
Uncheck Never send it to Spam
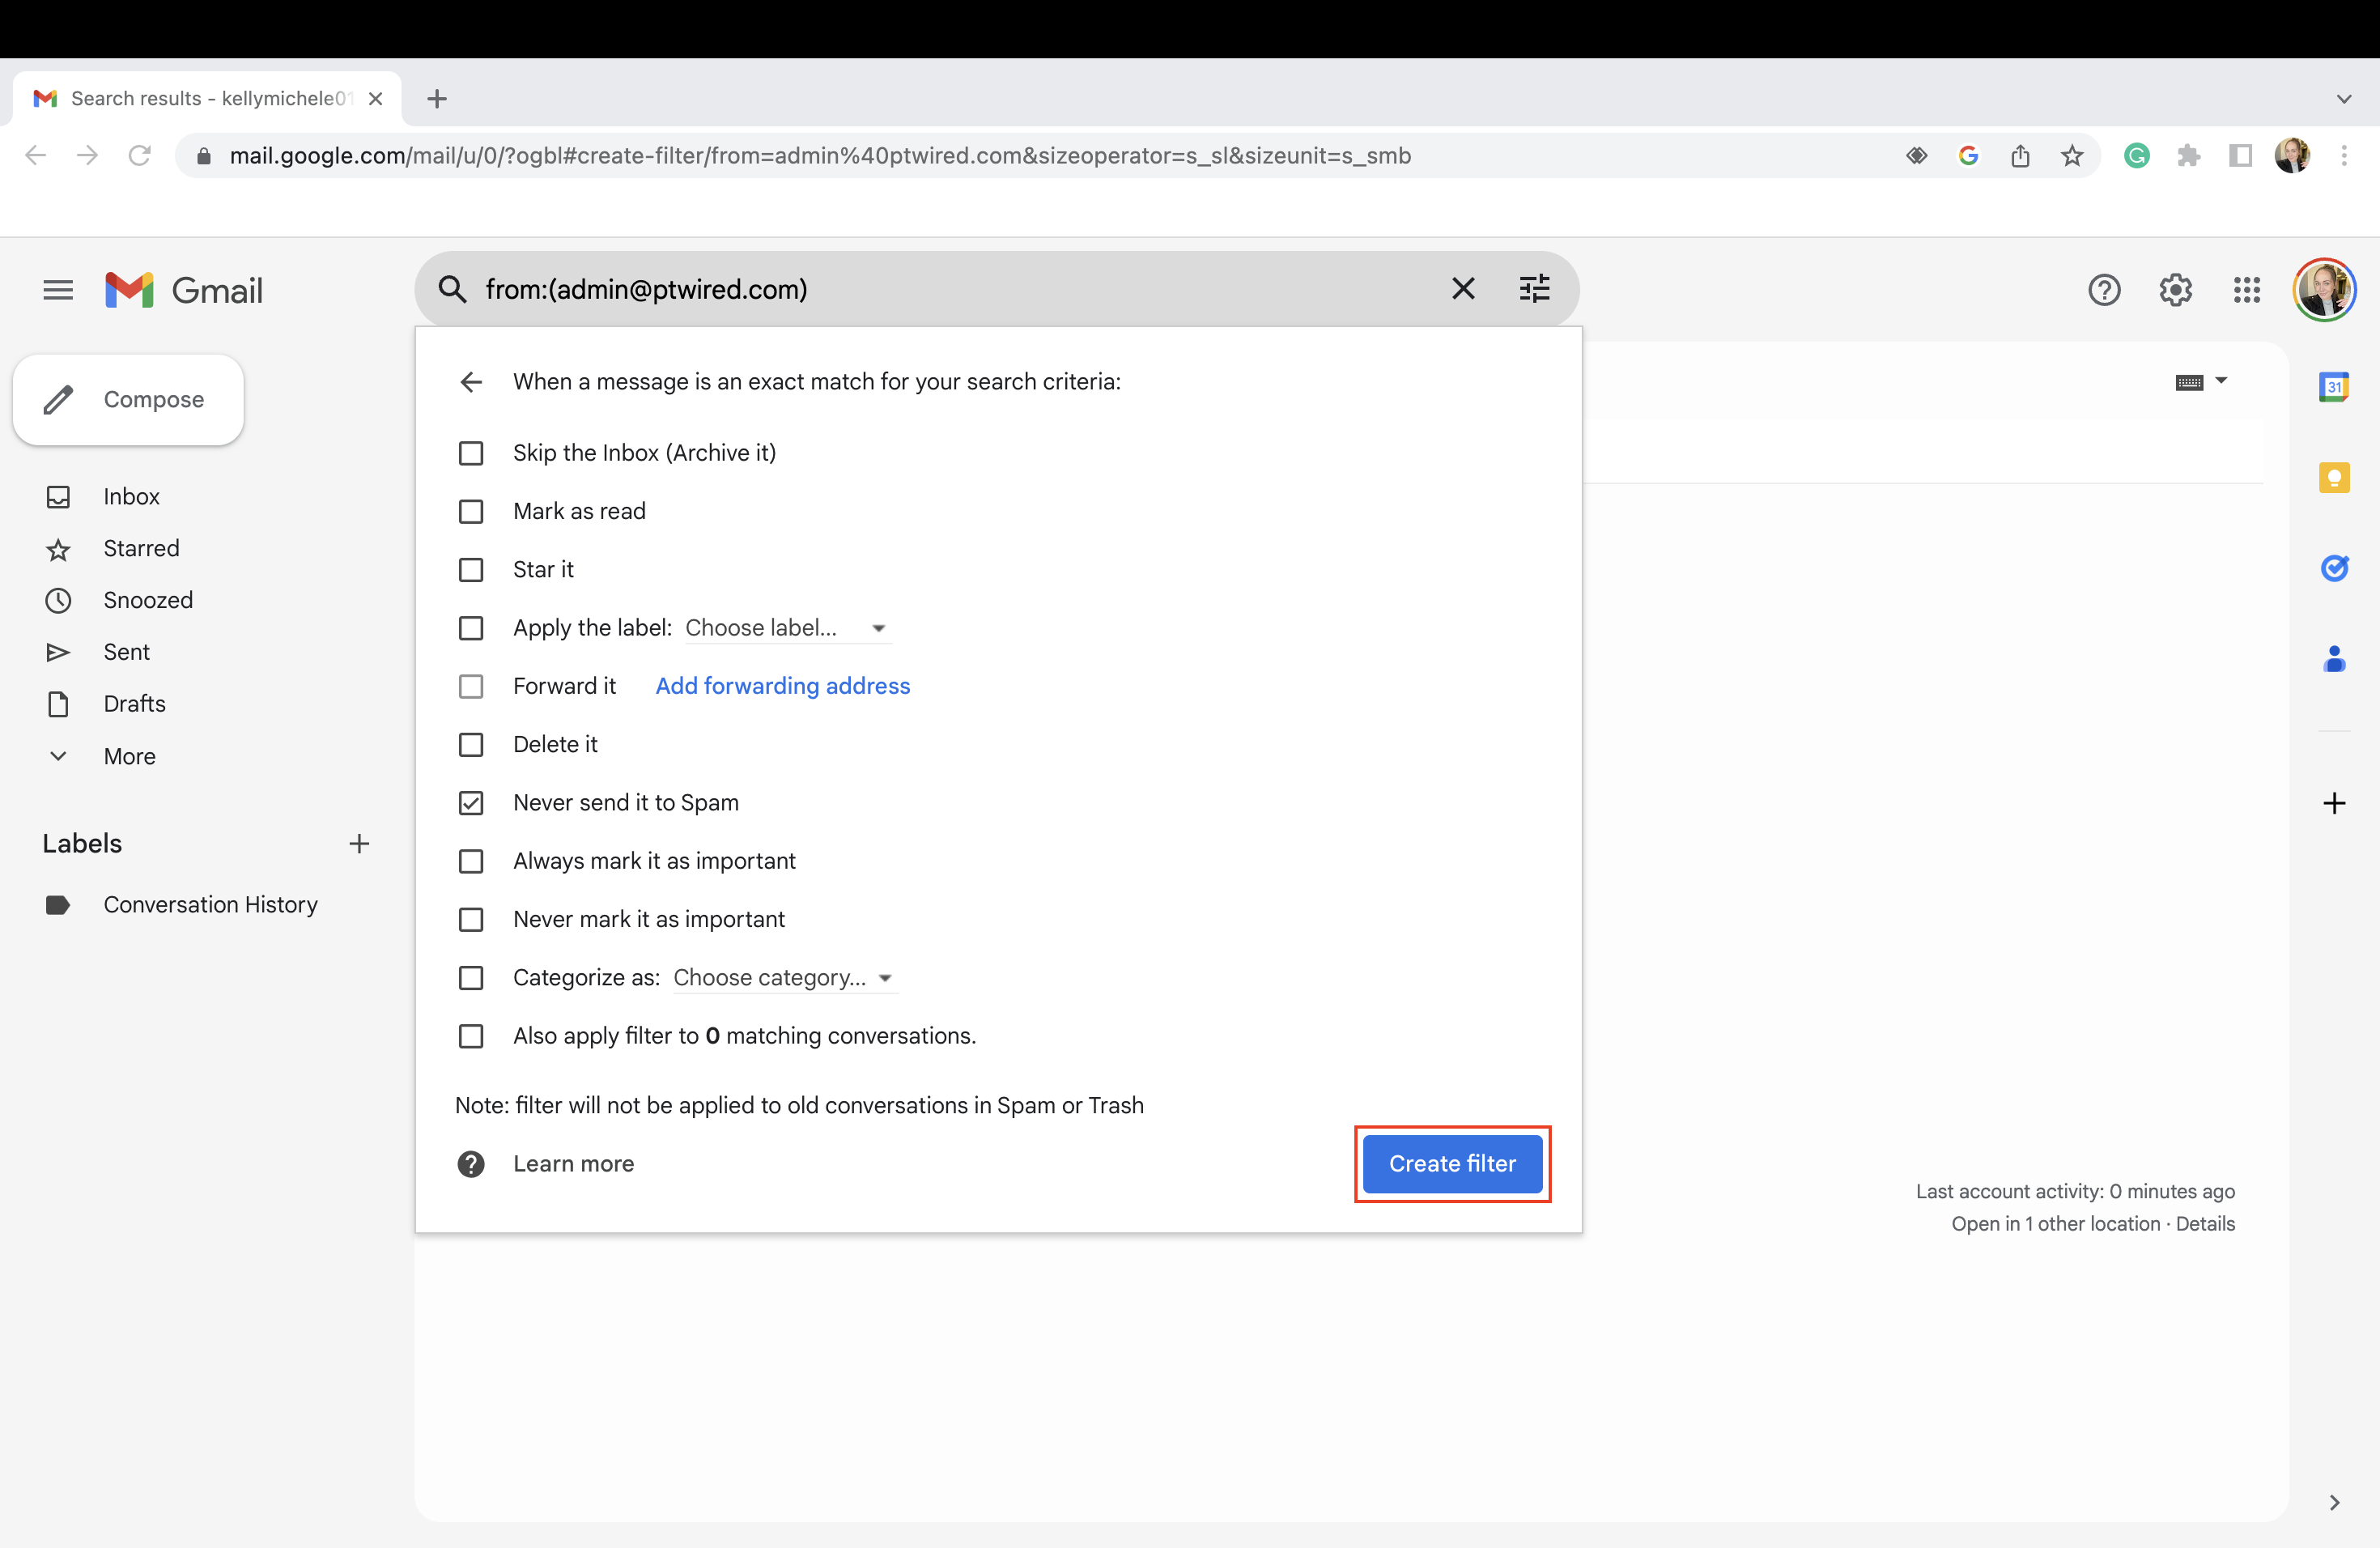[x=471, y=802]
